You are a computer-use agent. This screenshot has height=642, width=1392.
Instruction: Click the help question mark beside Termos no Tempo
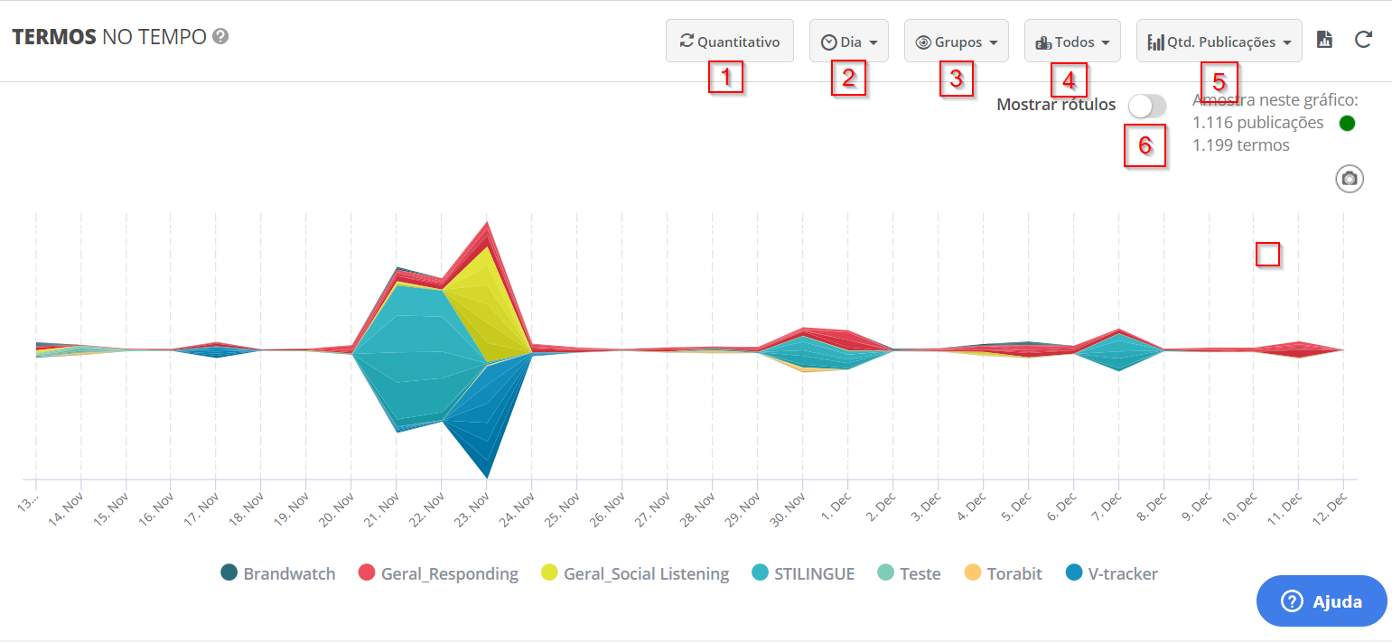220,37
